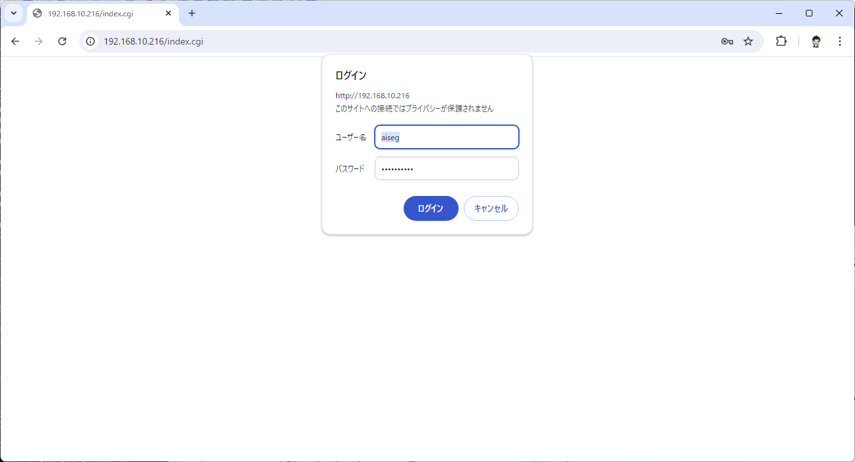Open the Chrome profile avatar

click(816, 41)
